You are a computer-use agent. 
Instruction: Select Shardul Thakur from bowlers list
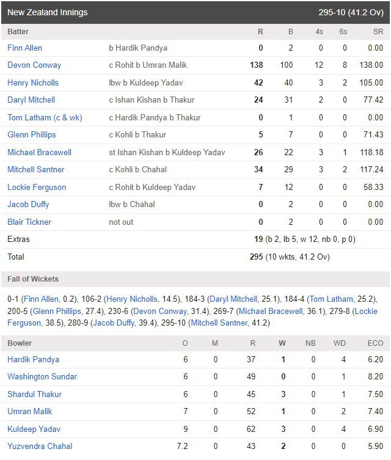34,394
